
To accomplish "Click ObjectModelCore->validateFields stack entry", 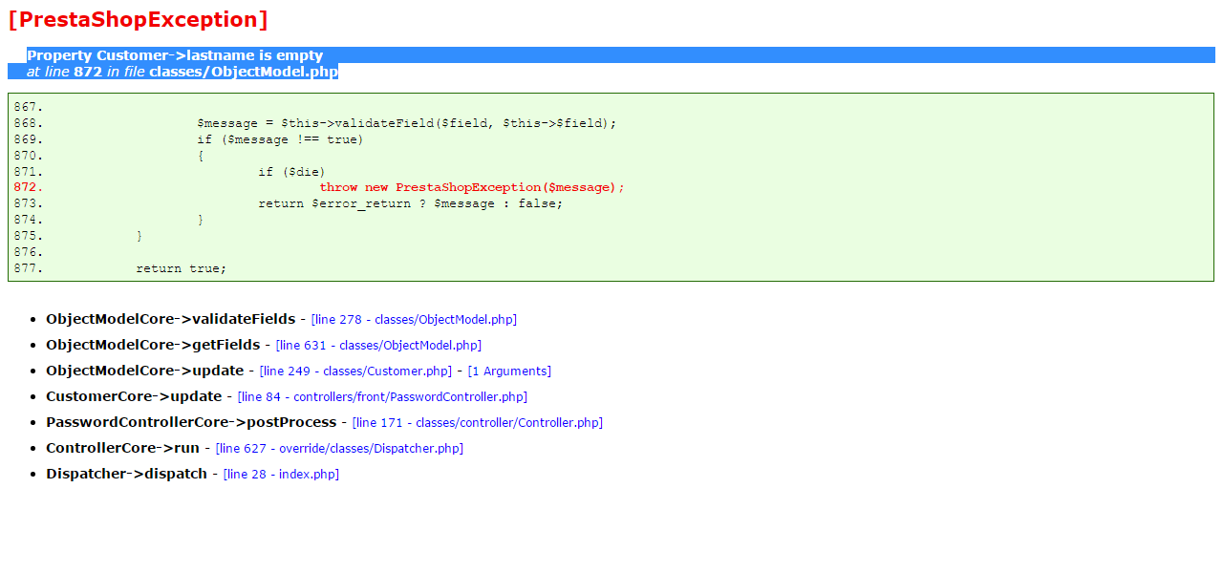I will (x=171, y=319).
